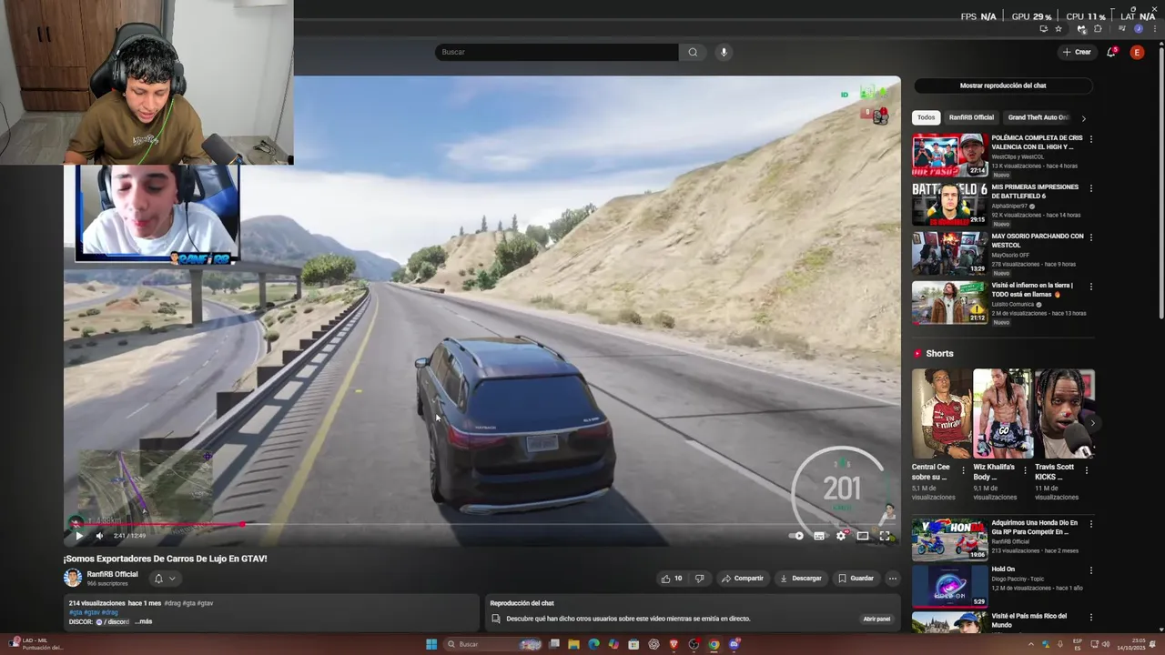The width and height of the screenshot is (1165, 655).
Task: Show next Shorts with arrow
Action: pyautogui.click(x=1091, y=423)
